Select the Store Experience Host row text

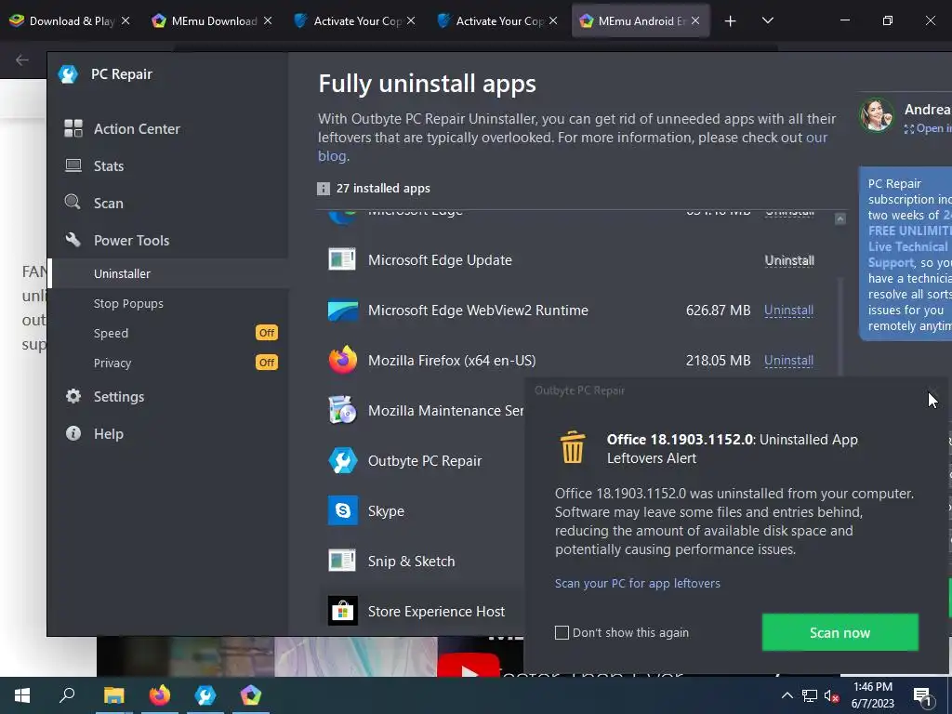click(x=436, y=612)
